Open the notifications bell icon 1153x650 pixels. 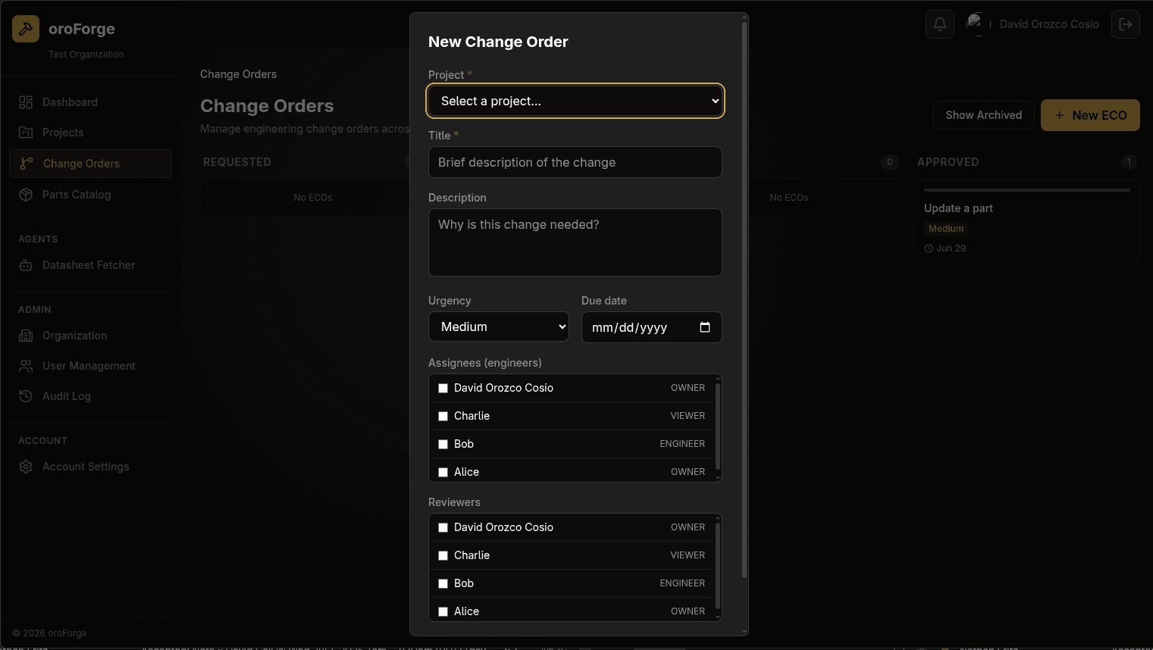coord(940,24)
